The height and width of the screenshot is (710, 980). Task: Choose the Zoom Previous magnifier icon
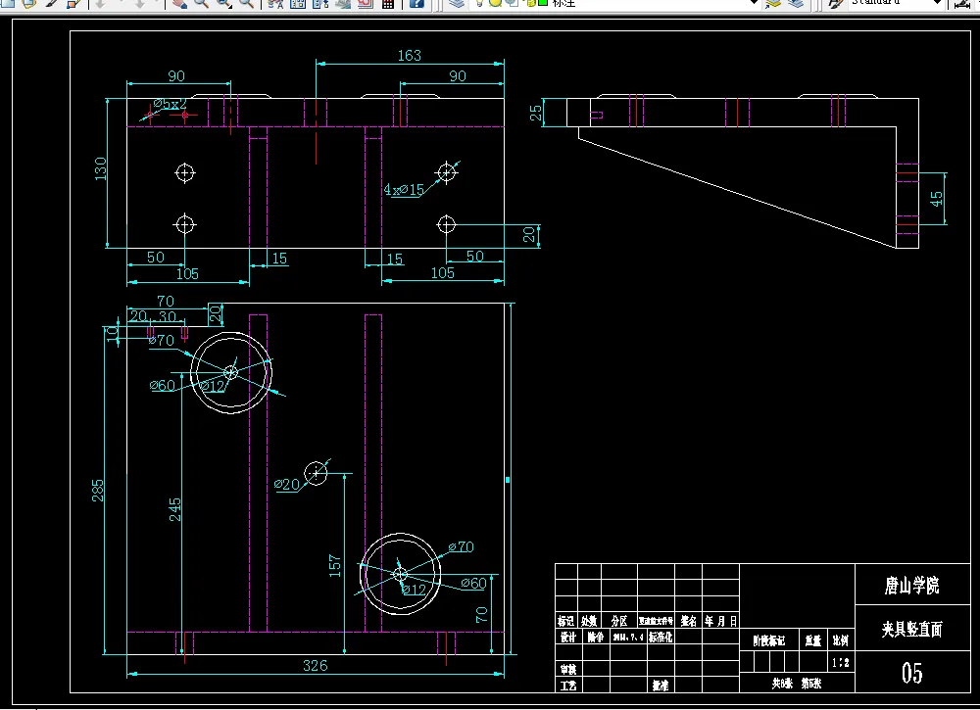(x=247, y=3)
